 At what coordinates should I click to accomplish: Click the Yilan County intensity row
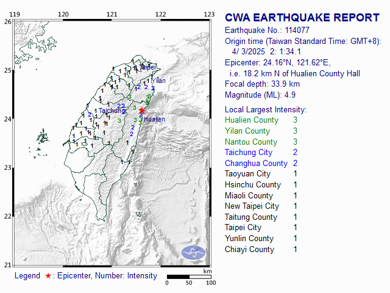(x=261, y=131)
